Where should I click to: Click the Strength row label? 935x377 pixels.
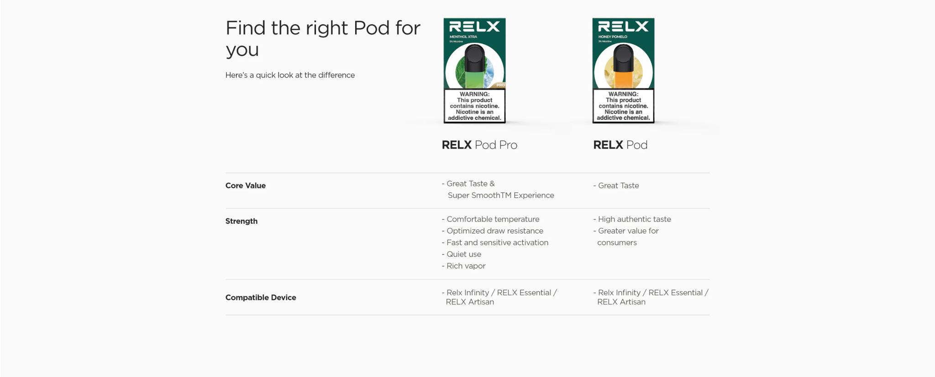(x=242, y=221)
